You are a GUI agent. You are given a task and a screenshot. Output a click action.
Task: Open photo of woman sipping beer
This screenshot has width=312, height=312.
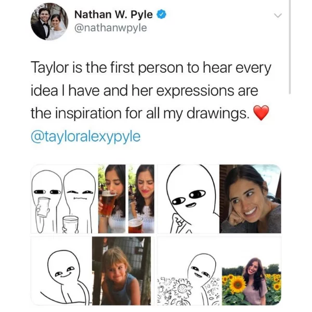pos(112,199)
